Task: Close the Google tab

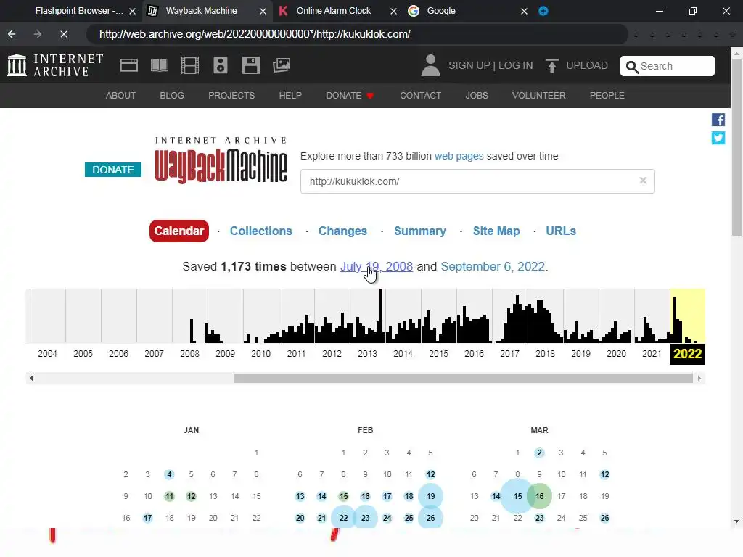Action: (x=524, y=11)
